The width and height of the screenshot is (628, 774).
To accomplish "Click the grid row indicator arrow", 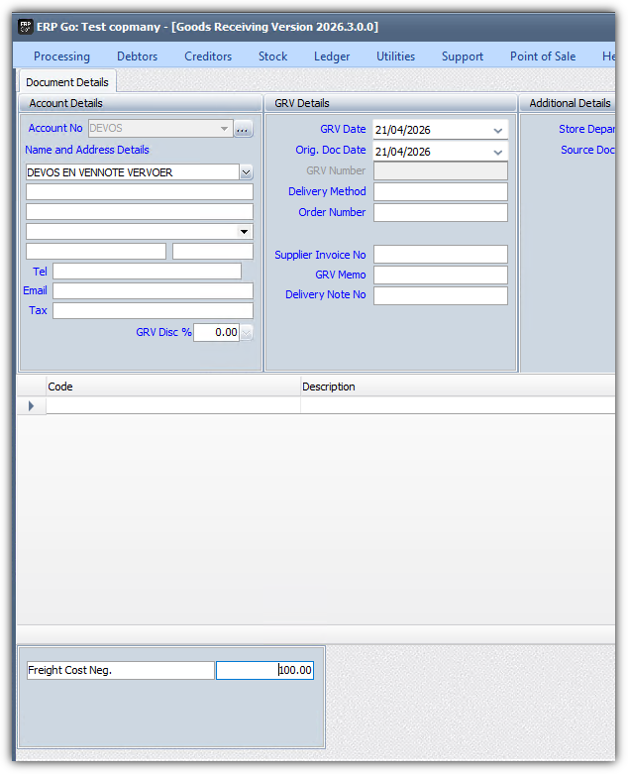I will click(x=31, y=406).
